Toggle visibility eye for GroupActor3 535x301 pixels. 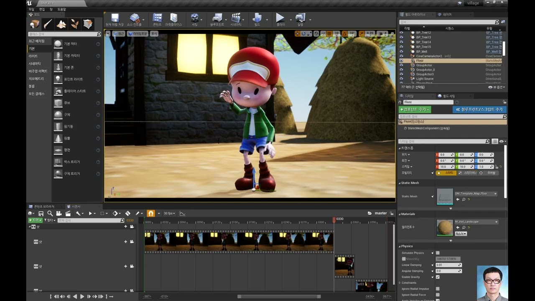coord(401,74)
